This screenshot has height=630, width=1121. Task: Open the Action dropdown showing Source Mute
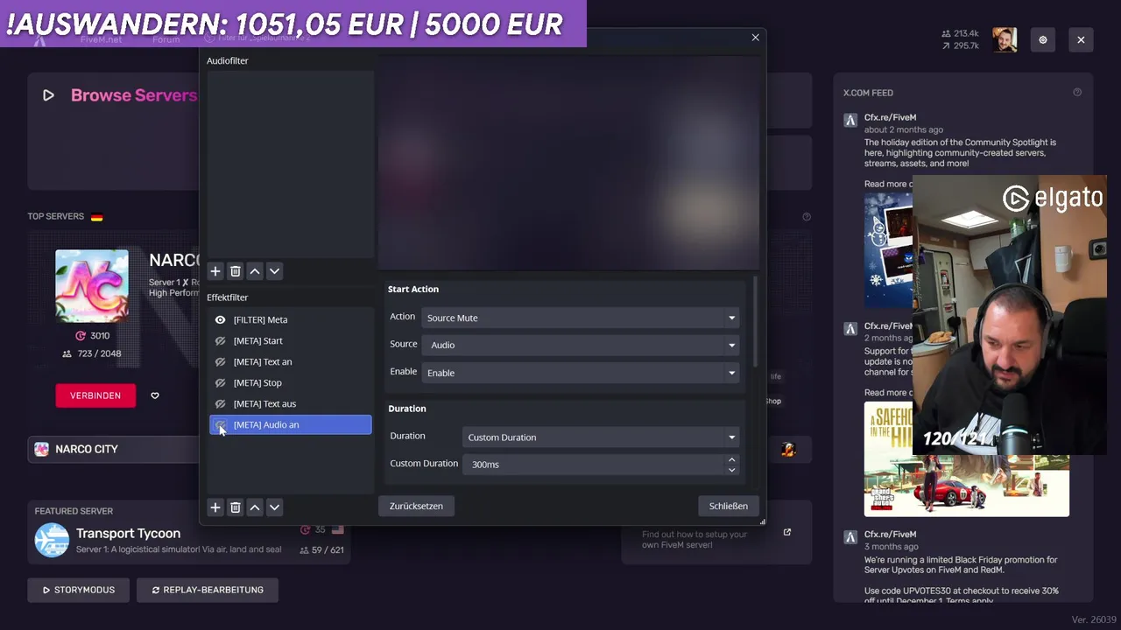(581, 318)
